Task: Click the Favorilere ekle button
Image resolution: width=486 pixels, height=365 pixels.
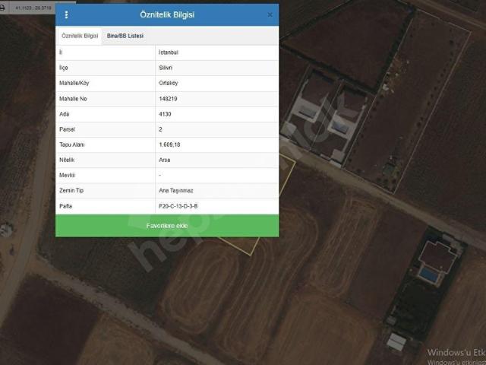Action: pyautogui.click(x=167, y=226)
